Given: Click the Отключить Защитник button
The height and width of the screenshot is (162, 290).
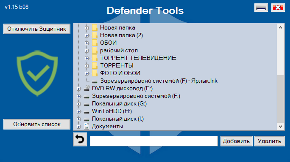Looking at the screenshot, I should (37, 29).
